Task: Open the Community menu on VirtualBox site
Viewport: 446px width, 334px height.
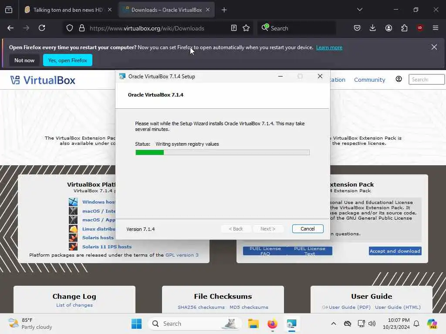Action: [x=369, y=80]
